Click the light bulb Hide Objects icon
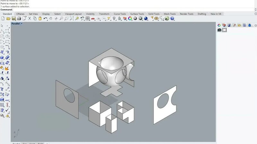This screenshot has width=257, height=144. click(x=114, y=19)
